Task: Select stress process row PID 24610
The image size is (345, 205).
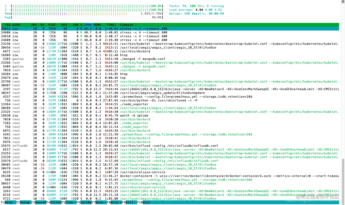Action: pos(170,36)
